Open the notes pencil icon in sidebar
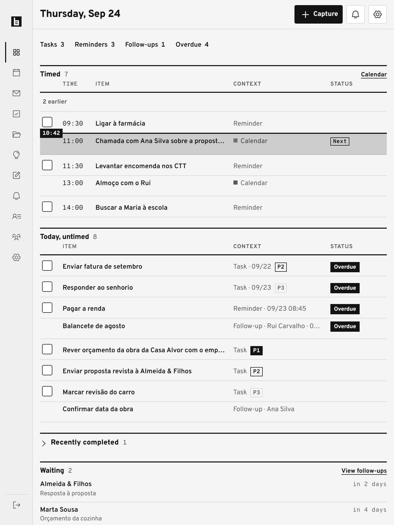Viewport: 394px width, 525px height. pyautogui.click(x=16, y=175)
